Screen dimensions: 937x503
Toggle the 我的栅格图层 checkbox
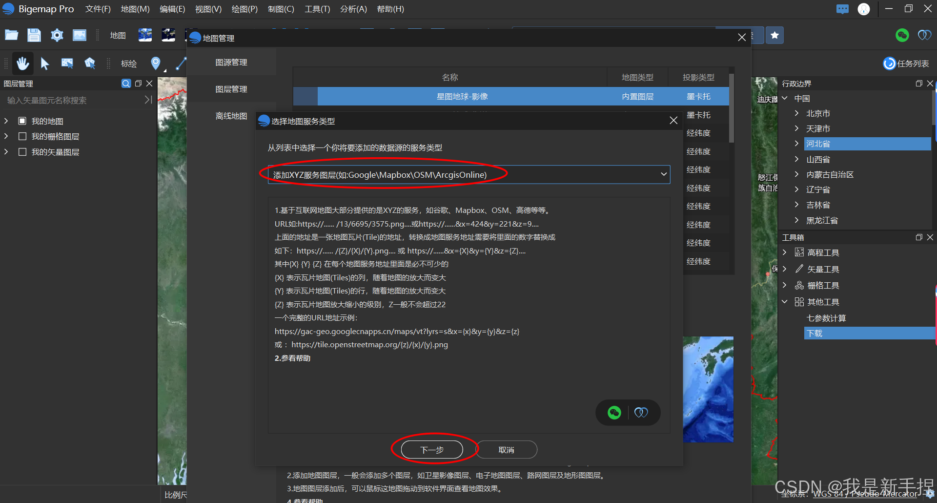coord(22,136)
